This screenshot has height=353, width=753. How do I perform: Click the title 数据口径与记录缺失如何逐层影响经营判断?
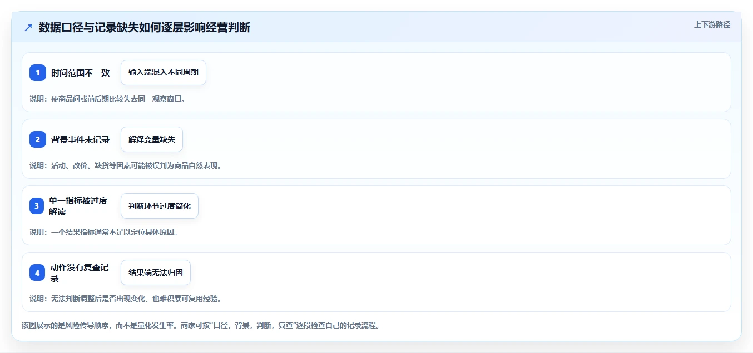[145, 27]
